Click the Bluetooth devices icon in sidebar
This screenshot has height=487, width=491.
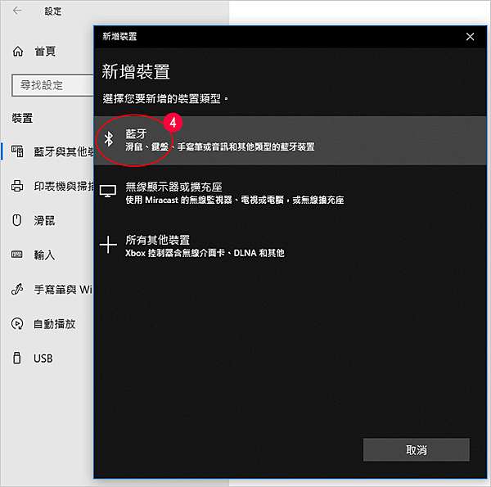click(17, 151)
